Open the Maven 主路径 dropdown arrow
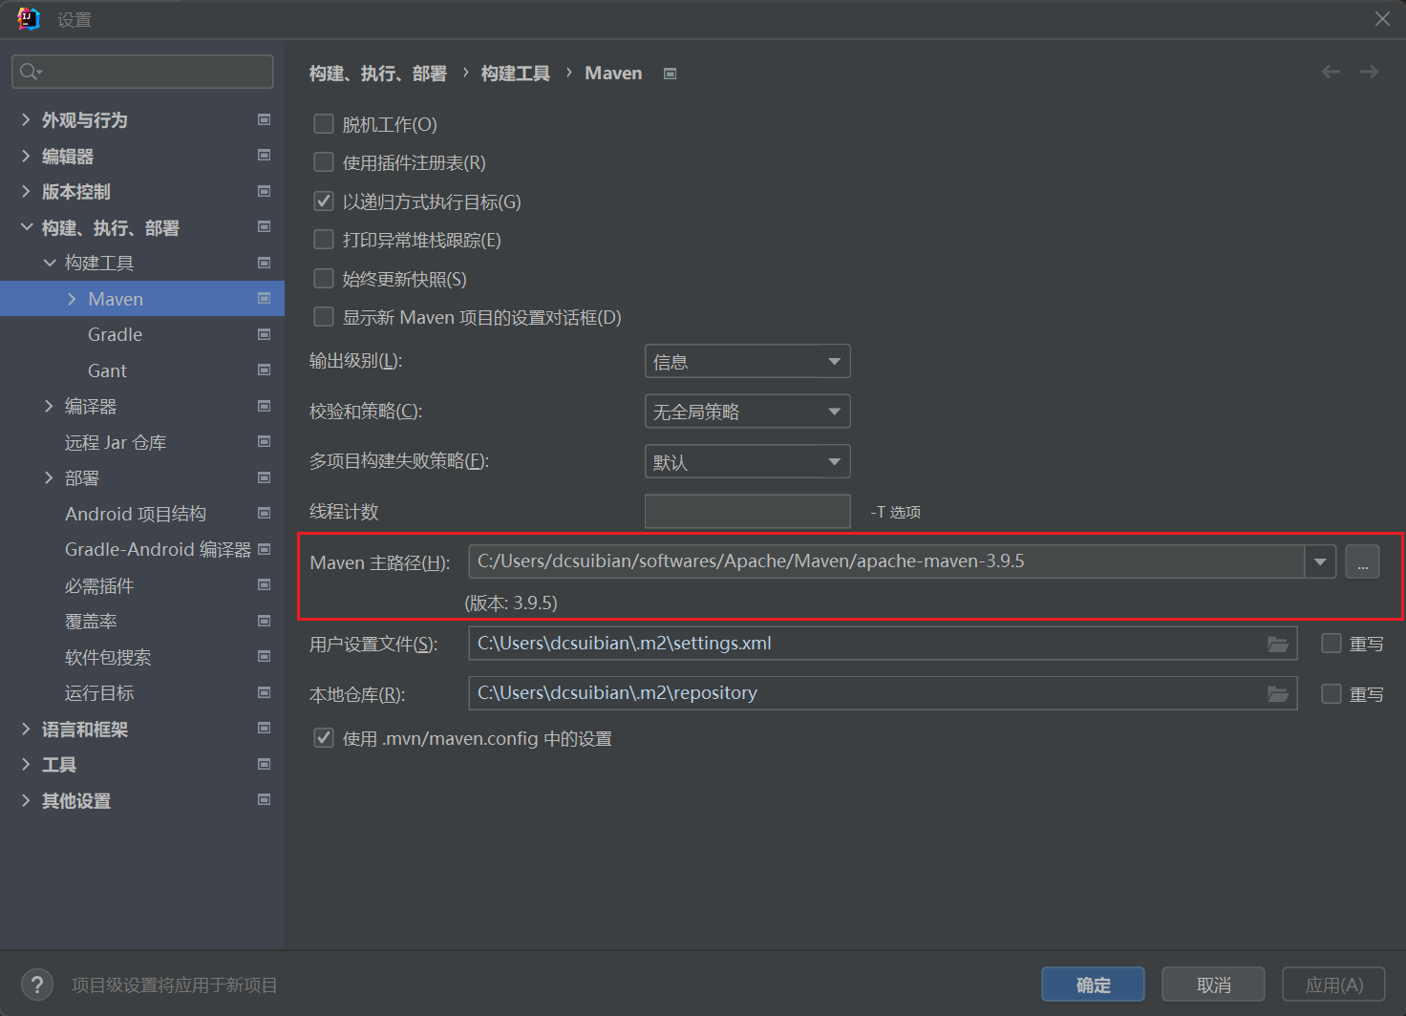Viewport: 1406px width, 1016px height. coord(1320,561)
